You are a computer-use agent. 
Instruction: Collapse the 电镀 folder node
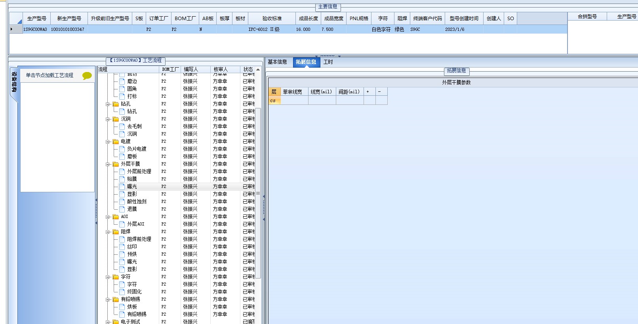coord(108,142)
